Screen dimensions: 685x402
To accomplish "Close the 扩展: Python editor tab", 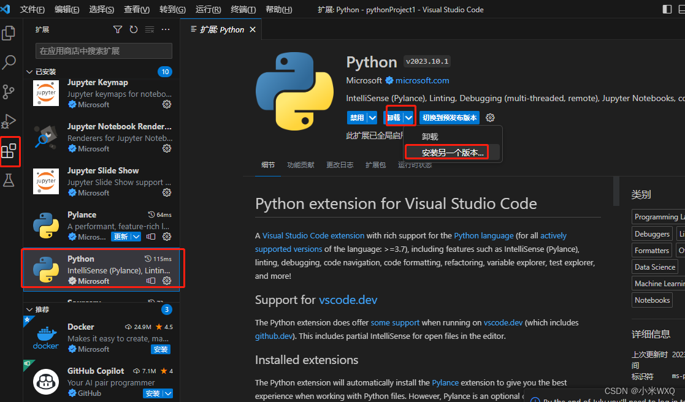I will point(253,29).
